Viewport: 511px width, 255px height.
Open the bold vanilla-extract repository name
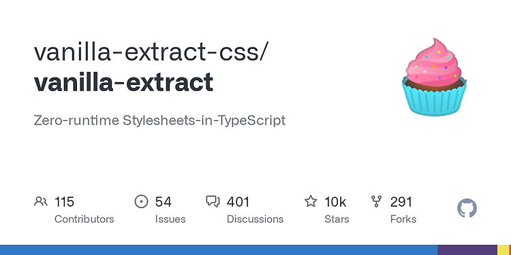tap(123, 82)
